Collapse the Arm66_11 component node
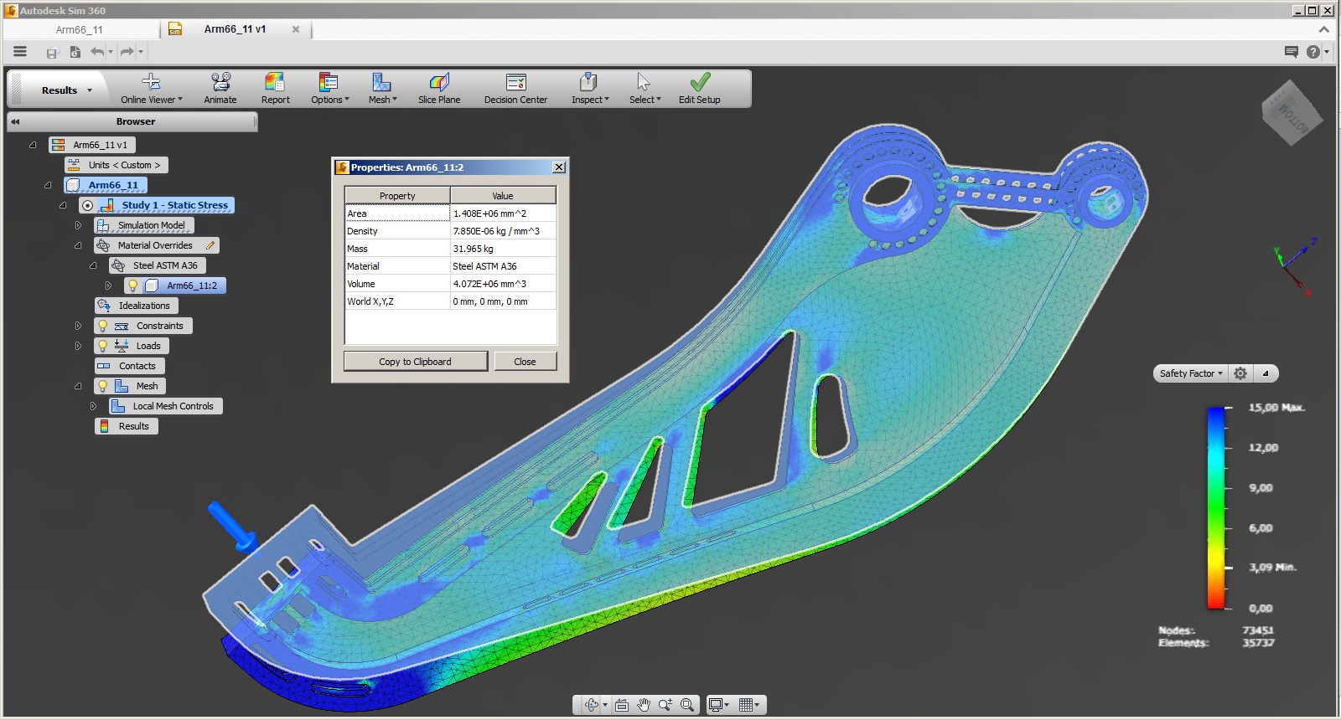Image resolution: width=1341 pixels, height=720 pixels. 48,185
